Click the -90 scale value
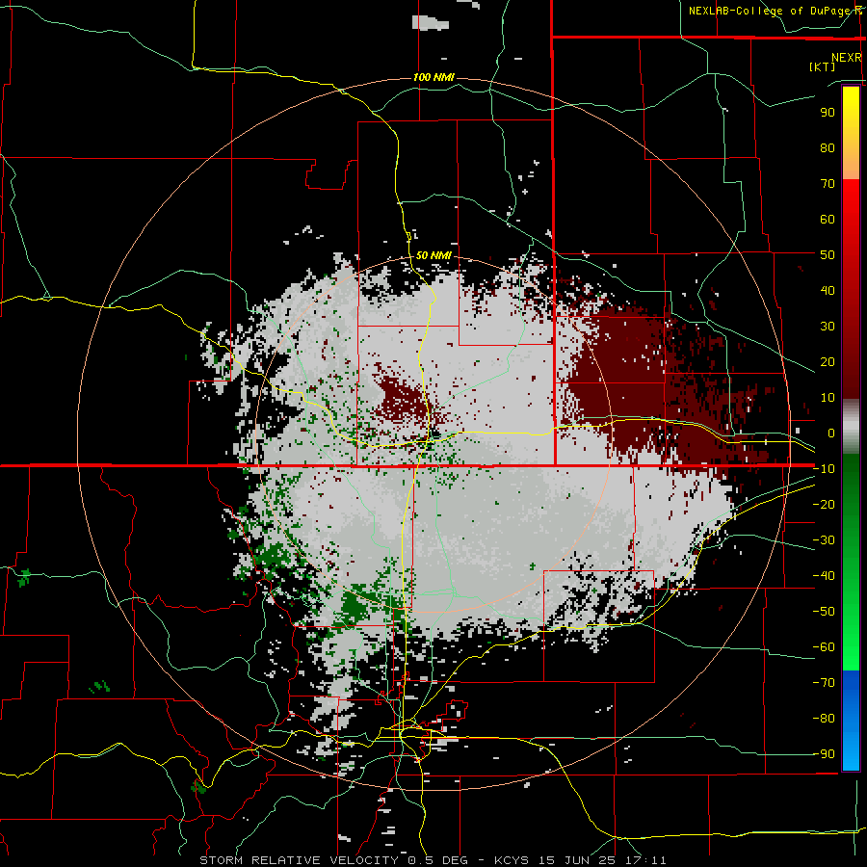867x867 pixels. coord(824,754)
